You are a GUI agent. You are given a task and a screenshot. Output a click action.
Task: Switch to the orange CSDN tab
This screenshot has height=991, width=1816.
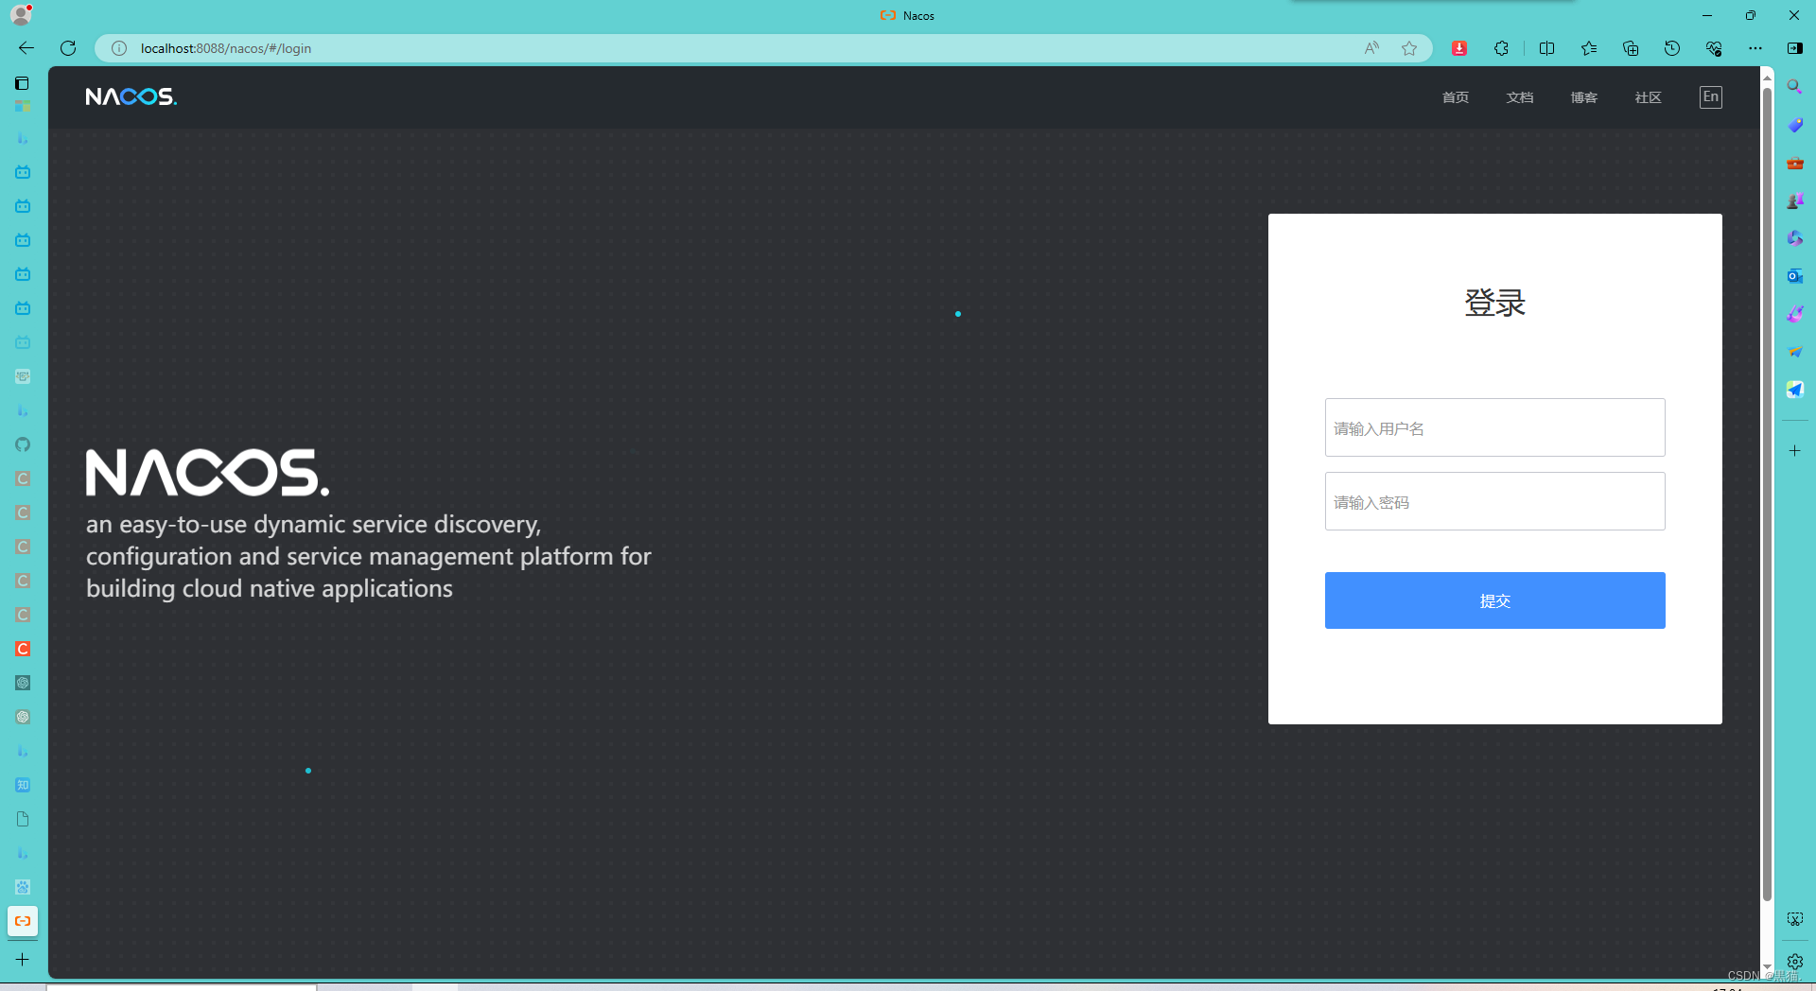(23, 649)
